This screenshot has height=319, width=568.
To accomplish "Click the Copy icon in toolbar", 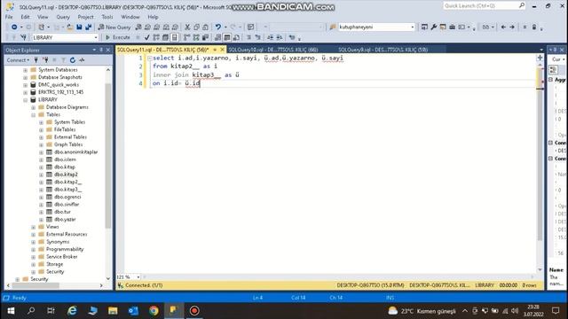I will 196,27.
